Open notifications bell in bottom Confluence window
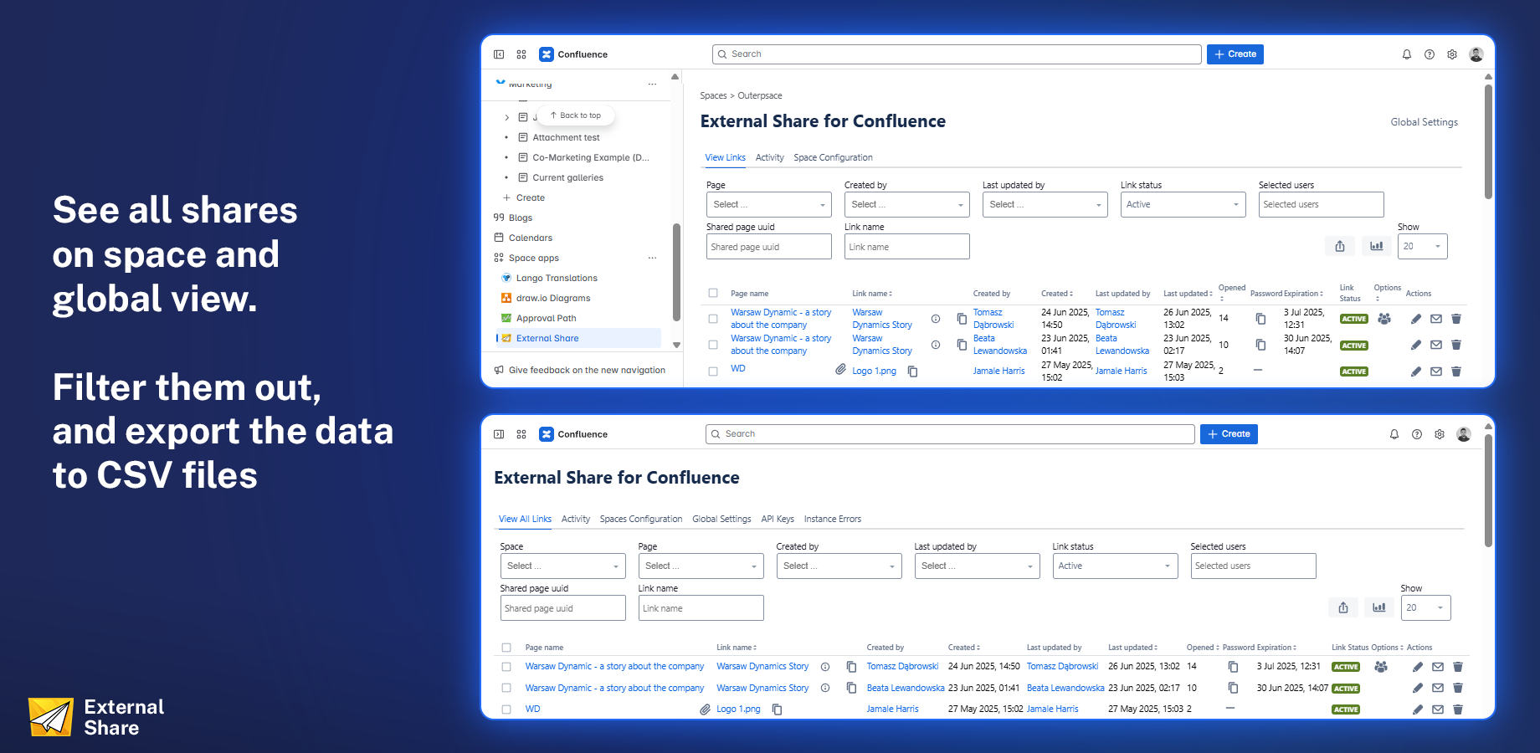 [x=1394, y=434]
